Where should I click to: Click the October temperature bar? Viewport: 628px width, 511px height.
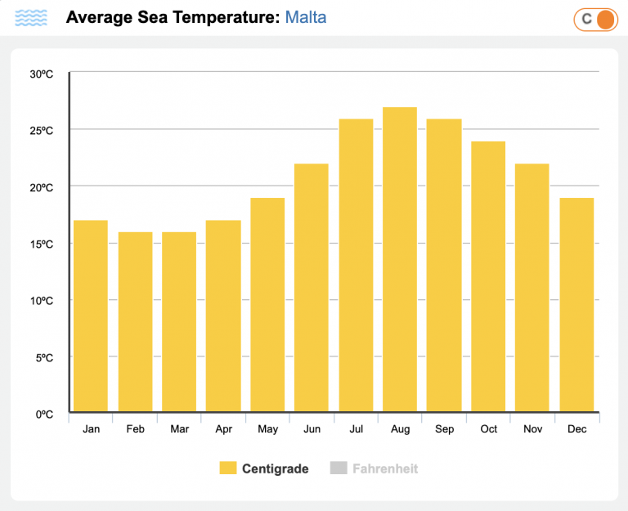click(x=488, y=276)
